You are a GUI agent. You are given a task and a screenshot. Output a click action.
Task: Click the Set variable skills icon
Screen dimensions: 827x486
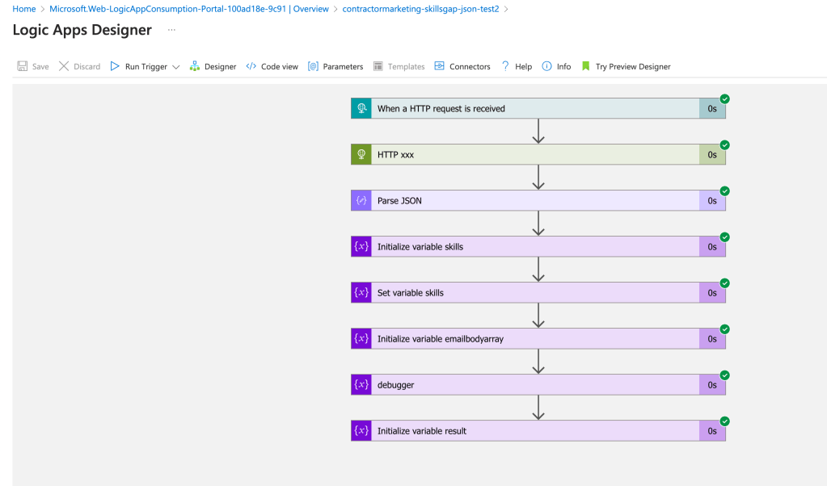click(x=361, y=293)
